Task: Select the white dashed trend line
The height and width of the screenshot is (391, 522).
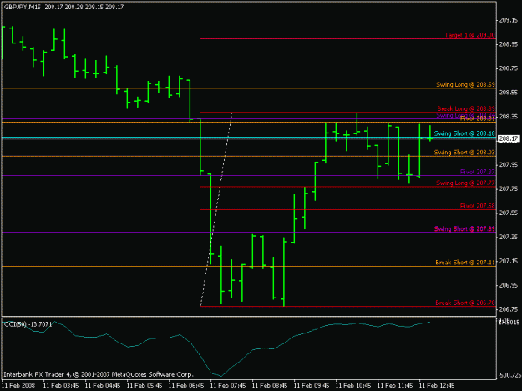Action: coord(216,209)
